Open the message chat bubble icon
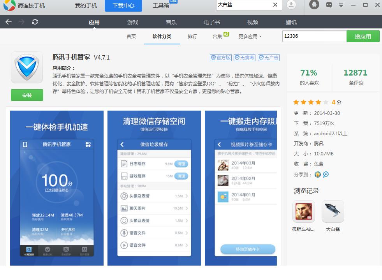The image size is (382, 280). [329, 5]
